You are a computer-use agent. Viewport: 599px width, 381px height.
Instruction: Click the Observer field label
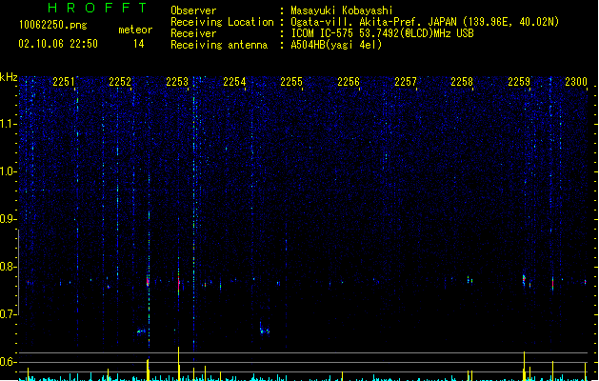[193, 10]
